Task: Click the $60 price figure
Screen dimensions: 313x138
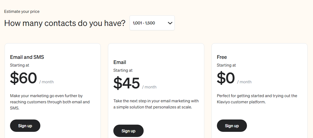Action: [x=23, y=78]
